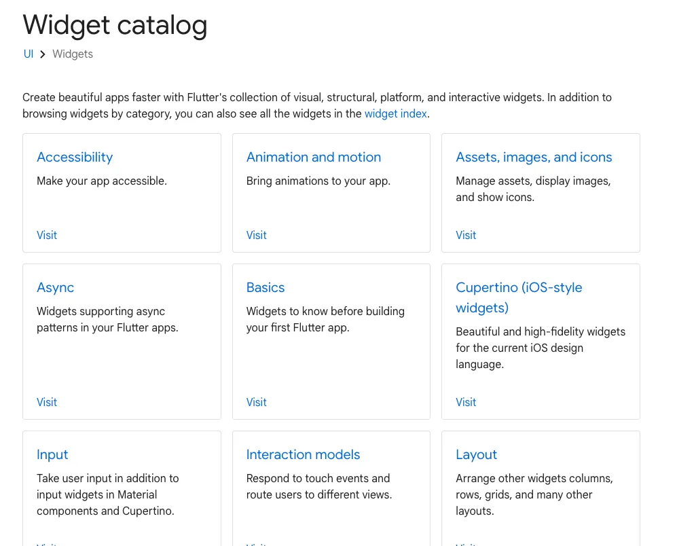The width and height of the screenshot is (677, 546).
Task: Open the Basics category heading
Action: [x=265, y=288]
